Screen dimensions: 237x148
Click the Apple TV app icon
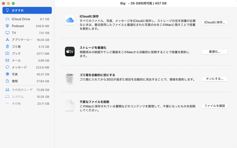click(70, 52)
